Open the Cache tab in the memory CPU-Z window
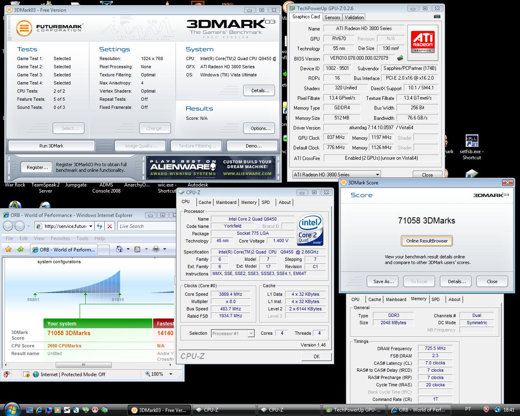Viewport: 520px width, 416px height. (x=375, y=299)
